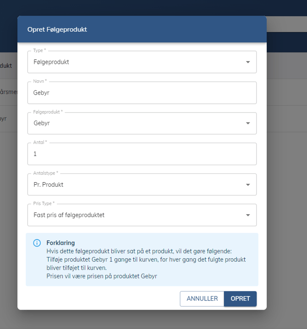Click the 'Opret Følgeprodukt' dialog title
The height and width of the screenshot is (329, 307).
coord(57,29)
